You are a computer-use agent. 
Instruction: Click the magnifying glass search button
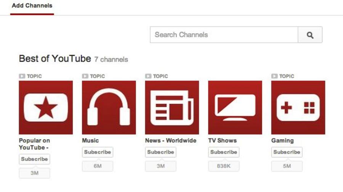point(310,35)
